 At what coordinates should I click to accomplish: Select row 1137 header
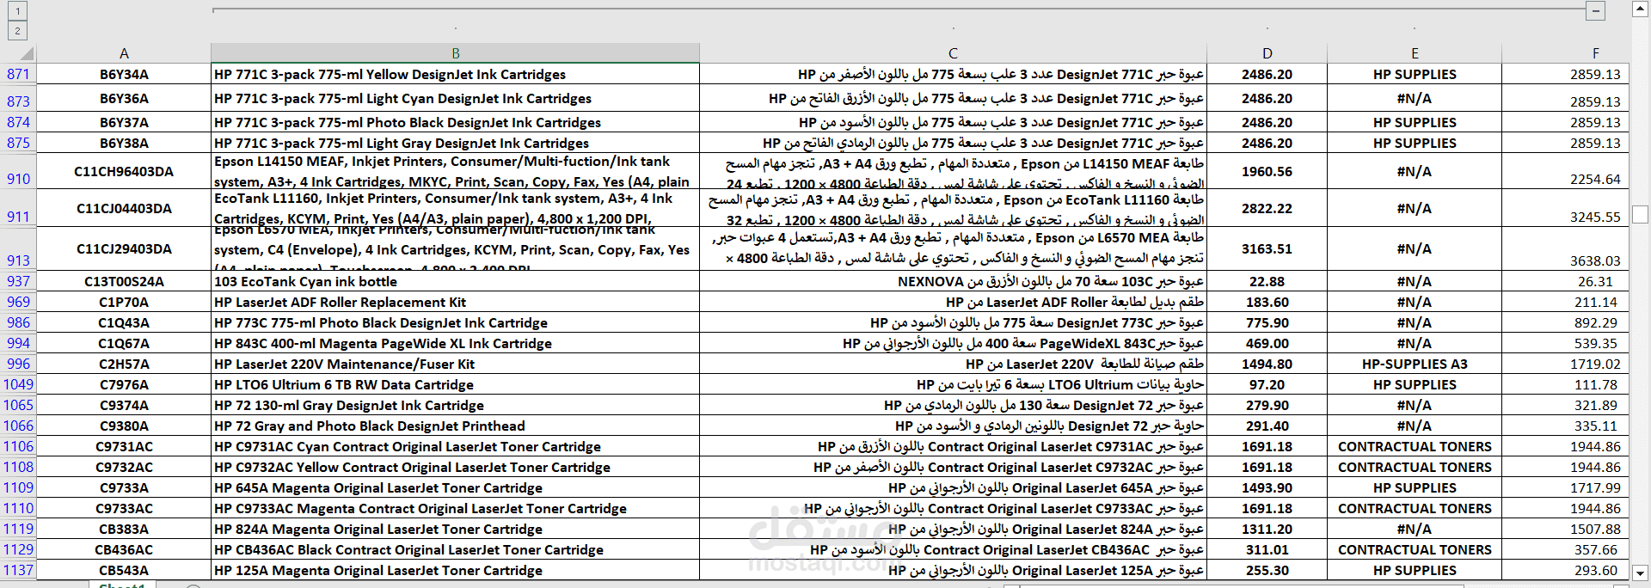tap(18, 570)
